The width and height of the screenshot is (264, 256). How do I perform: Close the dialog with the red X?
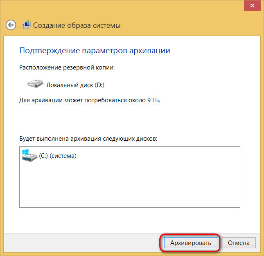click(252, 6)
